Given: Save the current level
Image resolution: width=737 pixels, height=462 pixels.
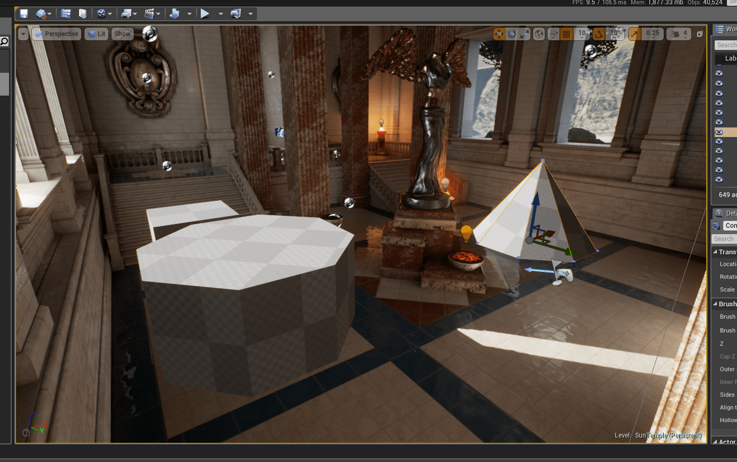Looking at the screenshot, I should coord(23,13).
